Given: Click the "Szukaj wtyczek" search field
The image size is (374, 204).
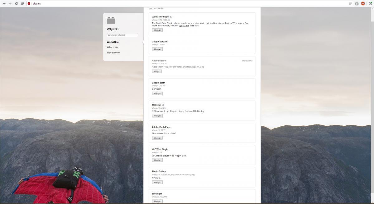Looking at the screenshot, I should pyautogui.click(x=122, y=35).
